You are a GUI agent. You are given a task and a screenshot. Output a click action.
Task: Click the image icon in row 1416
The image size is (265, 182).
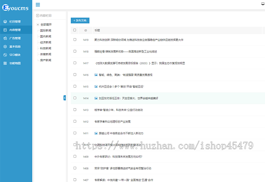tap(96, 75)
